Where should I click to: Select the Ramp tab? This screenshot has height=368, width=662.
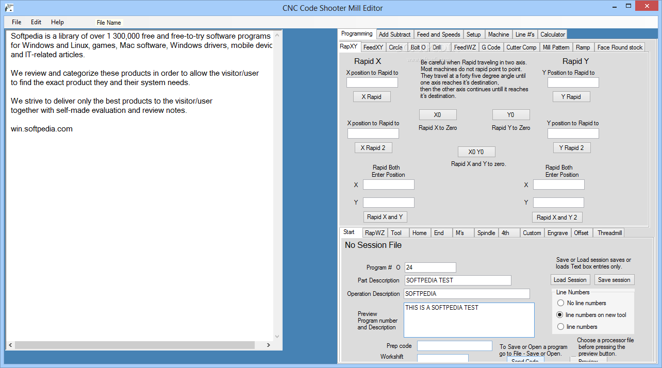(x=583, y=47)
